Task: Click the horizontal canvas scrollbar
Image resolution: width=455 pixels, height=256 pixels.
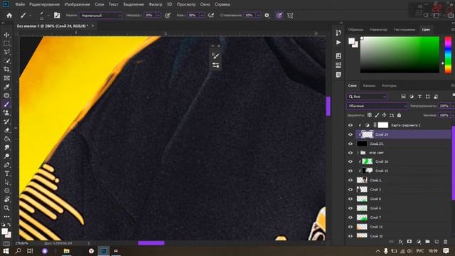Action: 151,243
